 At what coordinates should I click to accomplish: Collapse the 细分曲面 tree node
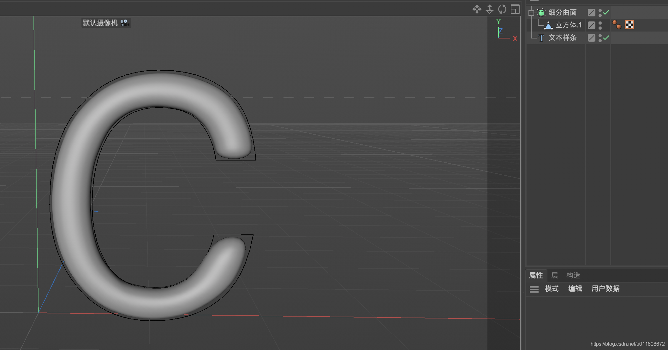(531, 13)
